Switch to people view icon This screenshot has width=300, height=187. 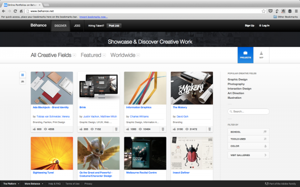22,81
